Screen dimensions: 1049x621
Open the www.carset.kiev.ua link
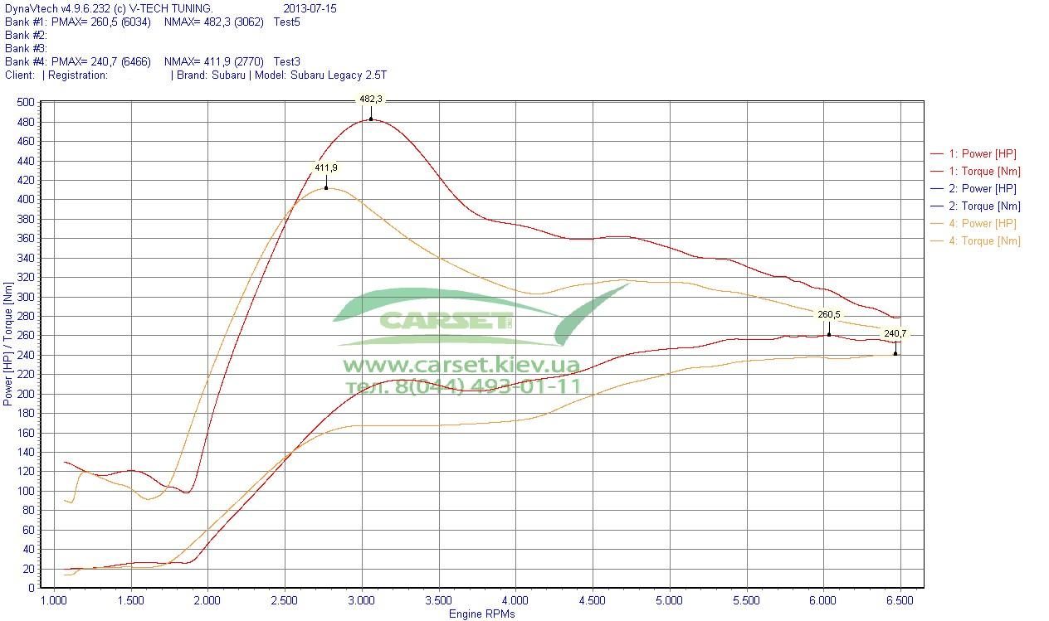tap(461, 365)
